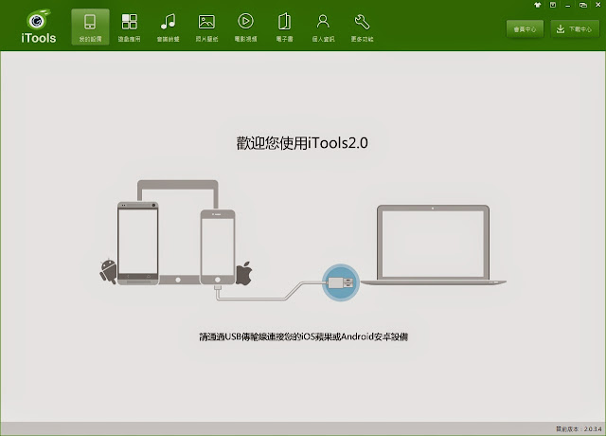Screen dimensions: 606x436
Task: Open the Photos and Wallpaper picture tab
Action: click(x=206, y=27)
